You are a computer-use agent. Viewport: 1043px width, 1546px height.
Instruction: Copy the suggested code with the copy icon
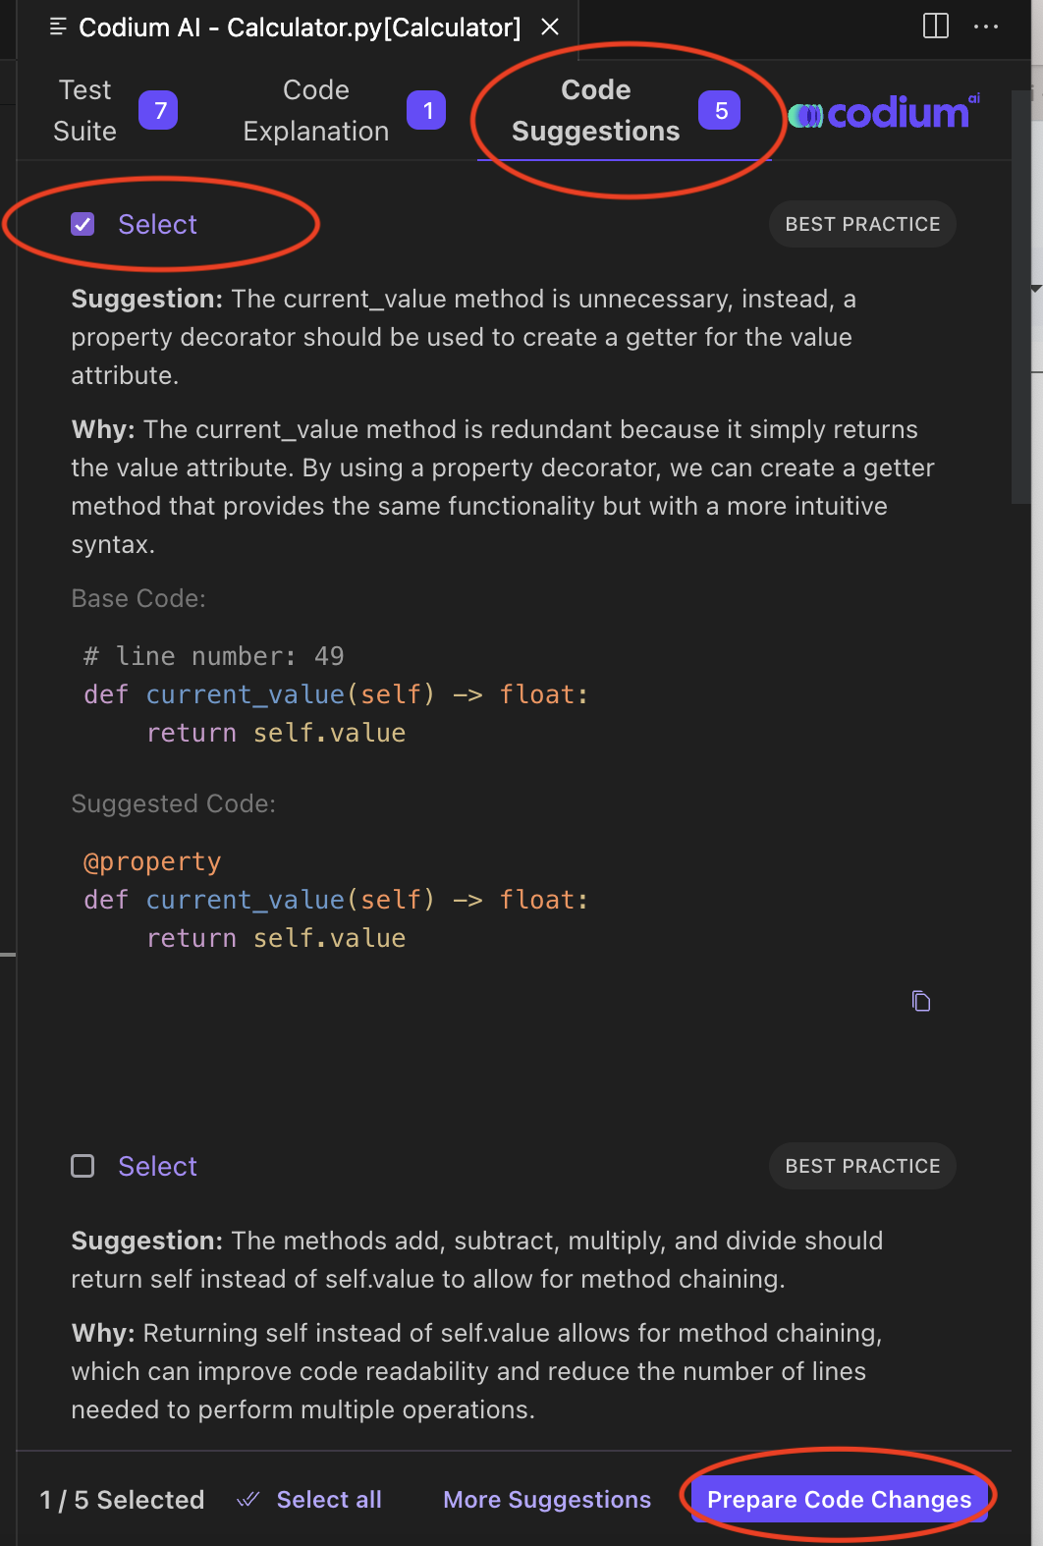pos(921,1001)
